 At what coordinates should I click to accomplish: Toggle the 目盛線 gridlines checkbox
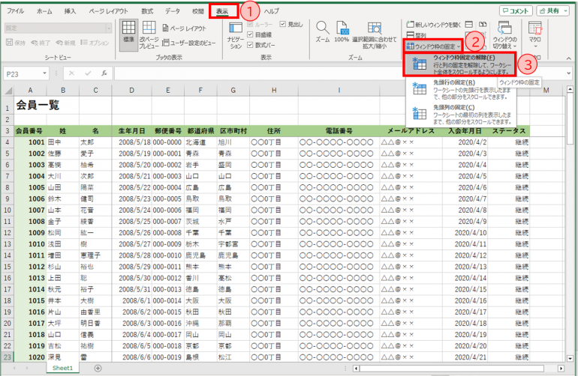[250, 34]
